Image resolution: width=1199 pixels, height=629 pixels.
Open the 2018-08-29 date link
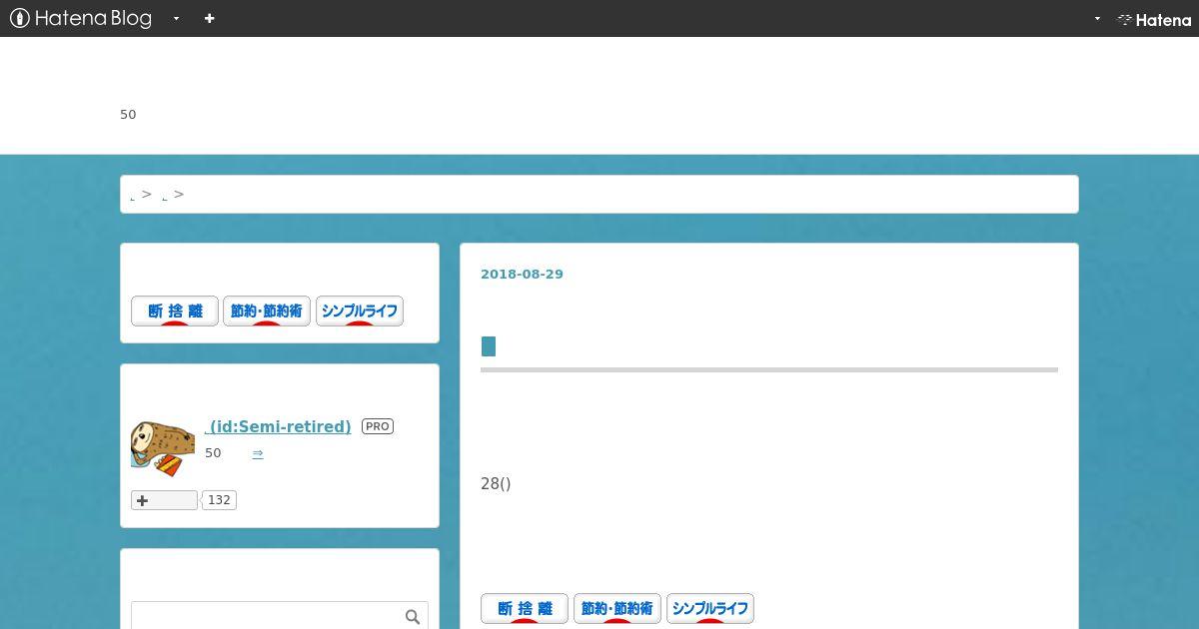(x=522, y=274)
